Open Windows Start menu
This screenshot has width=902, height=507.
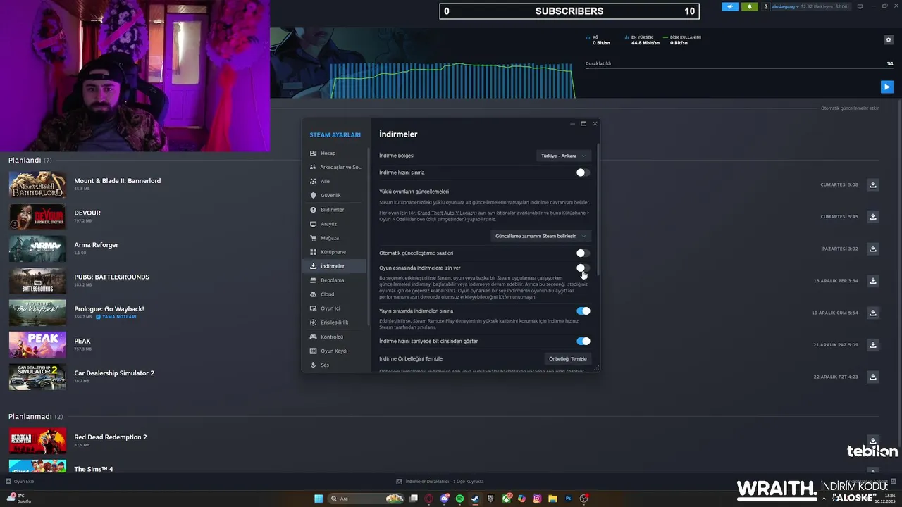pos(319,499)
